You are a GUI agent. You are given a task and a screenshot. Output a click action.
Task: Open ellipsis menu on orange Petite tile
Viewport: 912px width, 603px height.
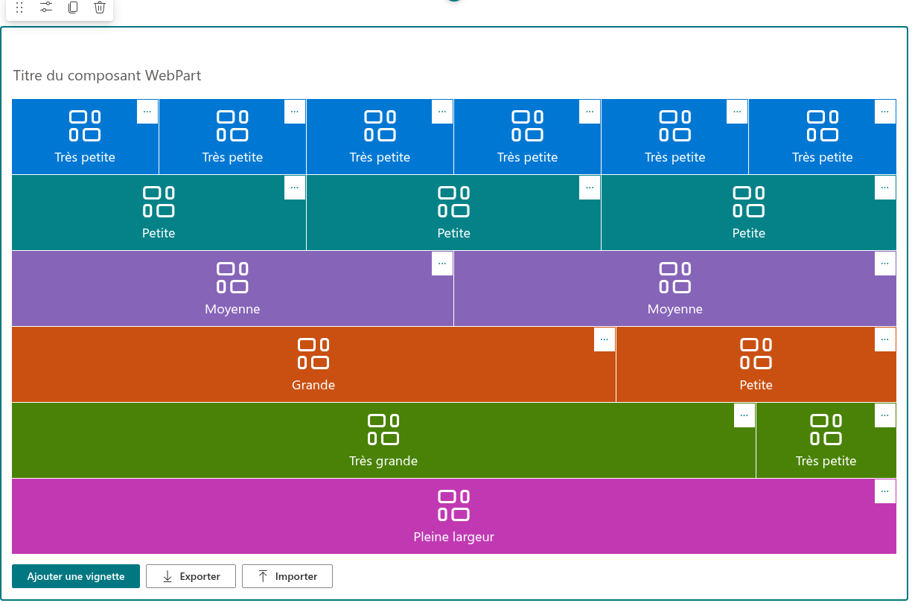885,339
